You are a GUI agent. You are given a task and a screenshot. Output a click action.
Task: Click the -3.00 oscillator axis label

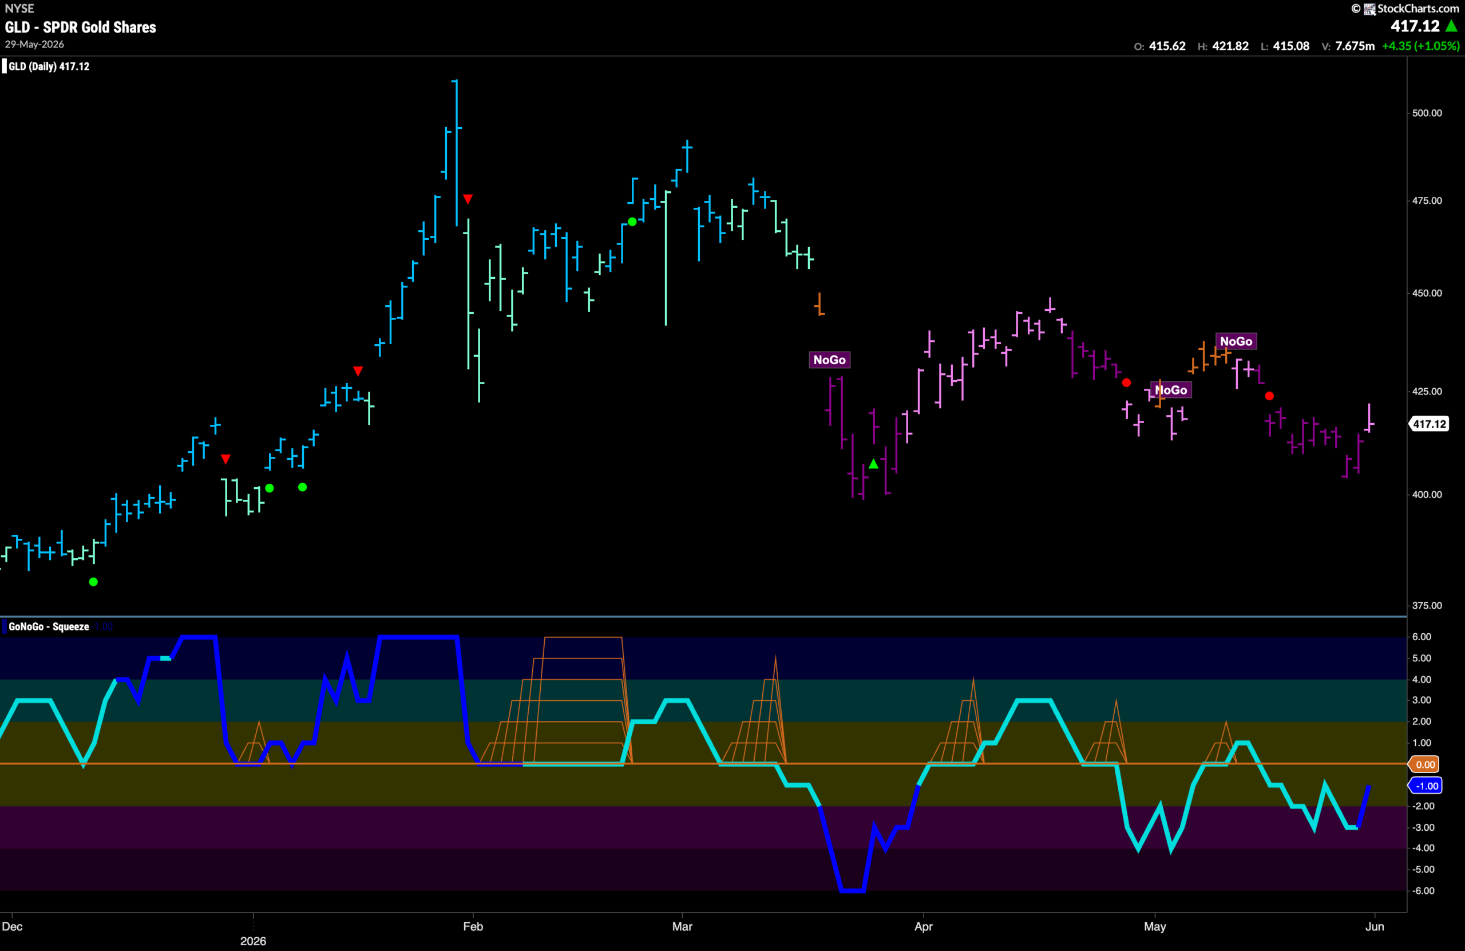(x=1423, y=828)
